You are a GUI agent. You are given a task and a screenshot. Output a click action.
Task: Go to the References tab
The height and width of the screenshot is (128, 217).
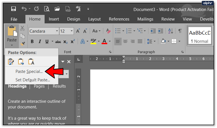[119, 19]
